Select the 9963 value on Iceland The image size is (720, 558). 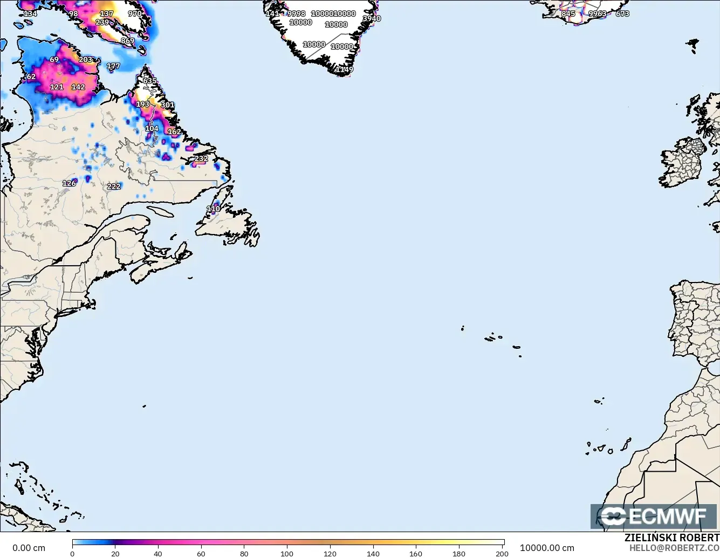(x=597, y=13)
